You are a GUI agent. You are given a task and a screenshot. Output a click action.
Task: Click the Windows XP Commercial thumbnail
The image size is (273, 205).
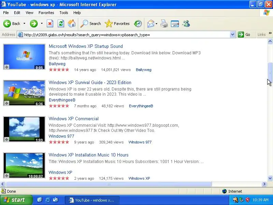point(24,129)
